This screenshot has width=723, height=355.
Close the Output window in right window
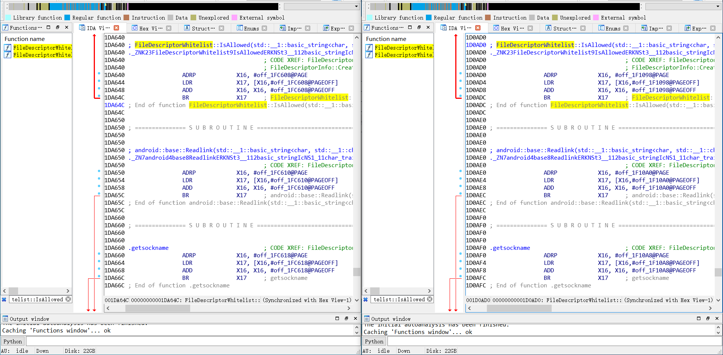[717, 318]
